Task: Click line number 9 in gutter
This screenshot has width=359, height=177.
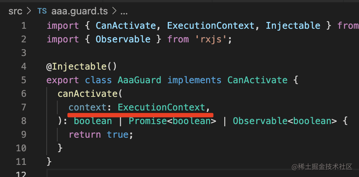Action: [x=24, y=135]
